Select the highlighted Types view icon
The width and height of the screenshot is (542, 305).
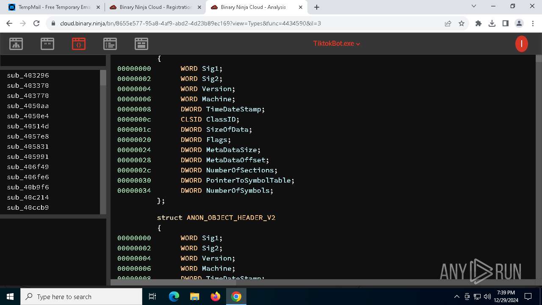(x=79, y=44)
